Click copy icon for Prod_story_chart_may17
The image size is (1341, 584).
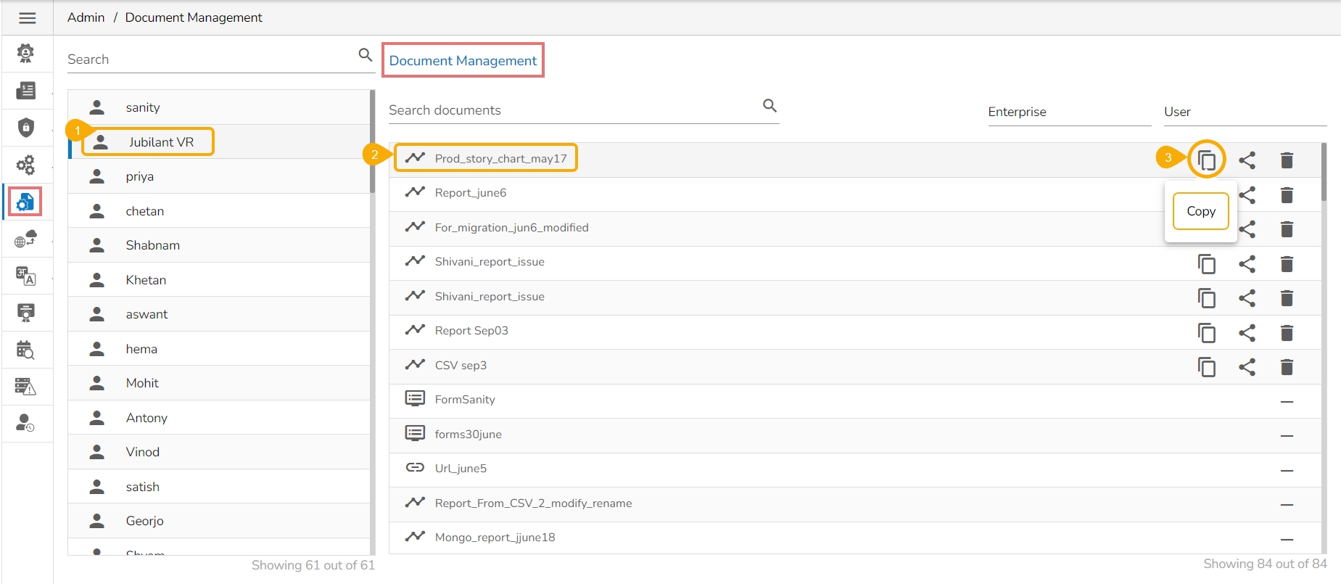(1206, 160)
